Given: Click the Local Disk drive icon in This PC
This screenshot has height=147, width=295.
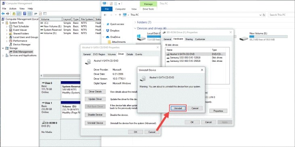Looking at the screenshot, I should (x=141, y=38).
